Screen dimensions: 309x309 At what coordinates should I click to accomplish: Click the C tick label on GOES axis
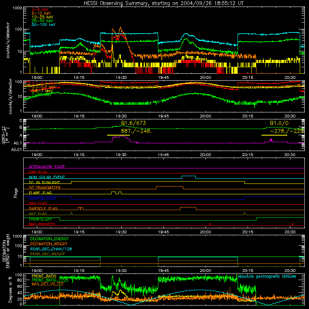(21, 121)
